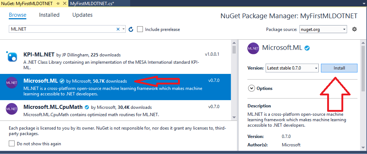Pin the NuGet: MyFirstMLDOTNET tab
The width and height of the screenshot is (367, 154).
pyautogui.click(x=58, y=4)
